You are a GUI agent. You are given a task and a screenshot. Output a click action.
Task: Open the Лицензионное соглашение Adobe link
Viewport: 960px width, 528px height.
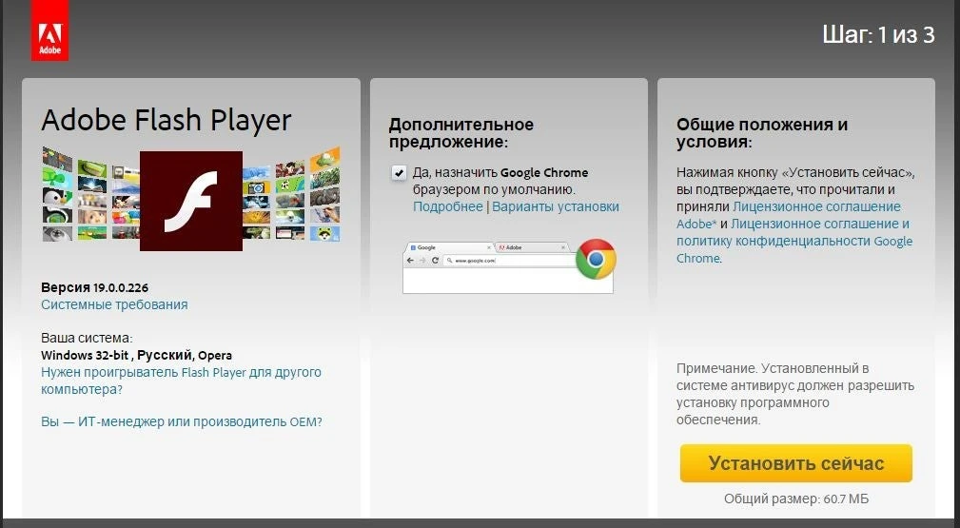click(816, 206)
